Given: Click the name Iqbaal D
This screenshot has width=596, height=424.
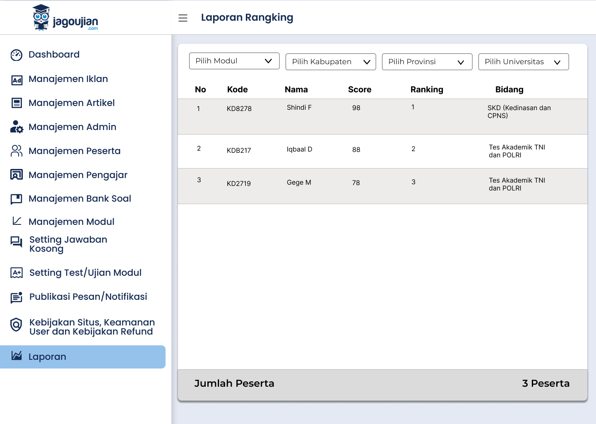Looking at the screenshot, I should tap(300, 149).
